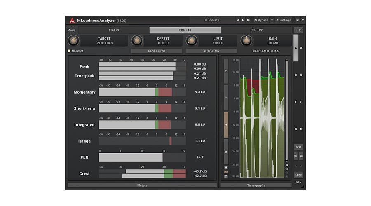Click the highlighted icon below time-graph pause
Screen dimensions: 371x206
[226, 172]
